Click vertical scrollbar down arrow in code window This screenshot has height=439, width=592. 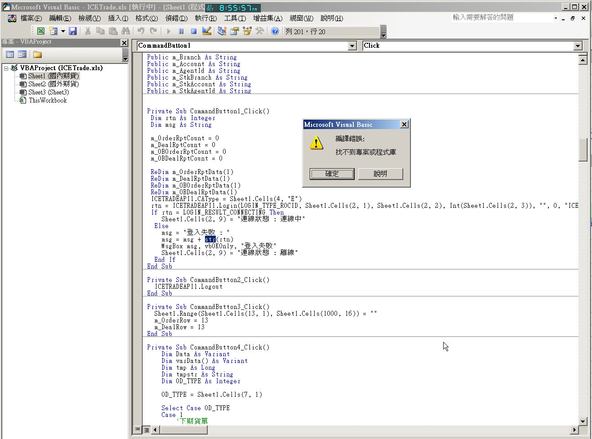[x=583, y=421]
